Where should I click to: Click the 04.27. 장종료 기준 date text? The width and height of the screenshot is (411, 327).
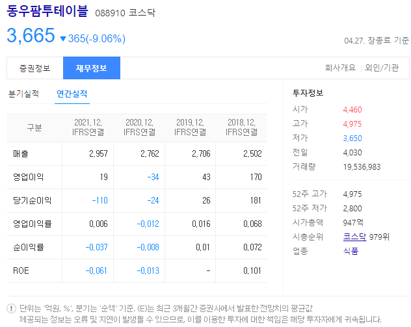[x=377, y=40]
